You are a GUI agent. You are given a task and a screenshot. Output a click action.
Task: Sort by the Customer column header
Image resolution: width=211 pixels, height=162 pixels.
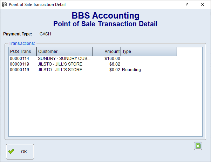[x=64, y=52]
